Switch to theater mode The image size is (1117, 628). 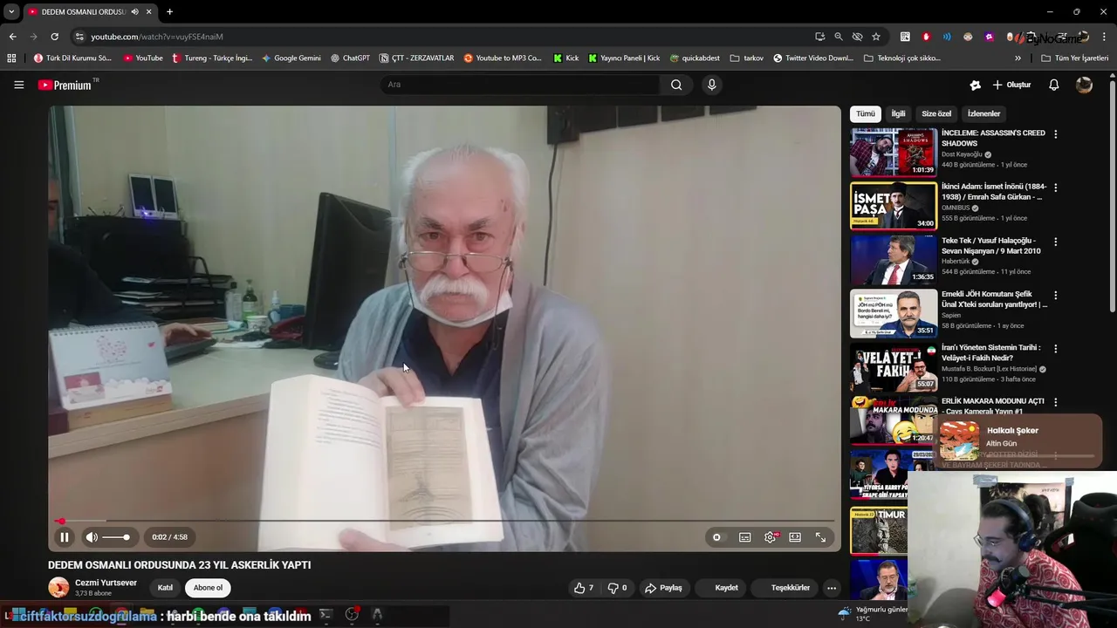[795, 537]
